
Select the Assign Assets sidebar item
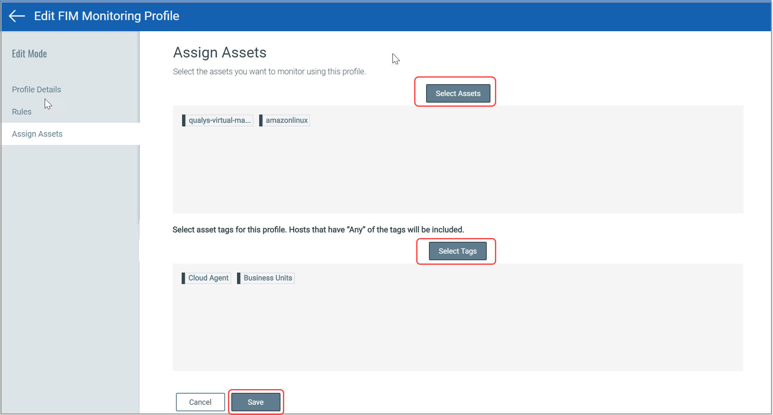tap(71, 134)
